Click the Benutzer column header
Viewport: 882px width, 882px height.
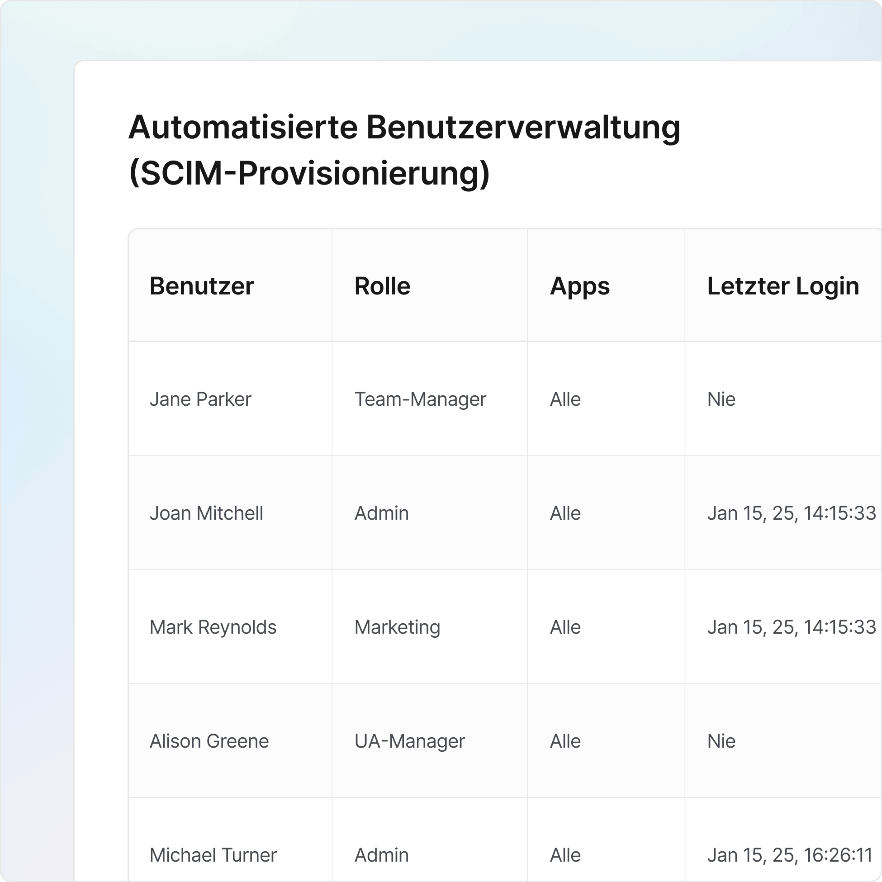201,286
